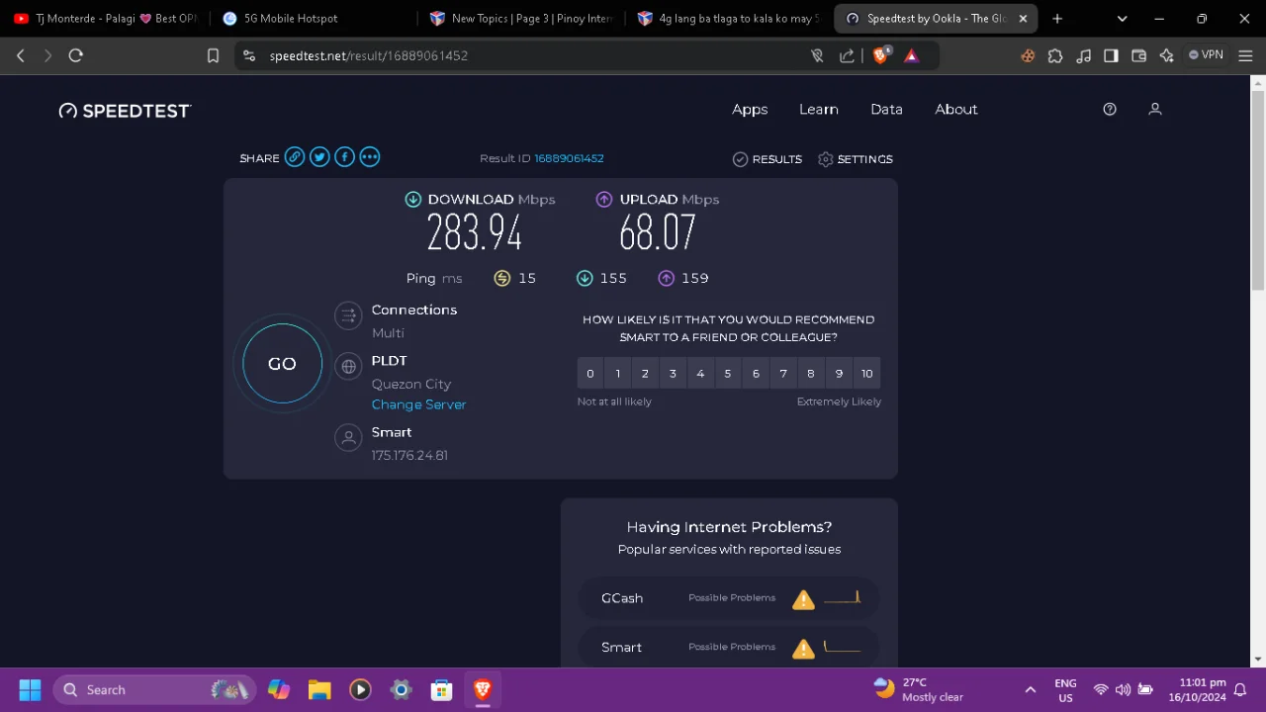Open the cookie extension icon
1266x712 pixels.
(1028, 56)
